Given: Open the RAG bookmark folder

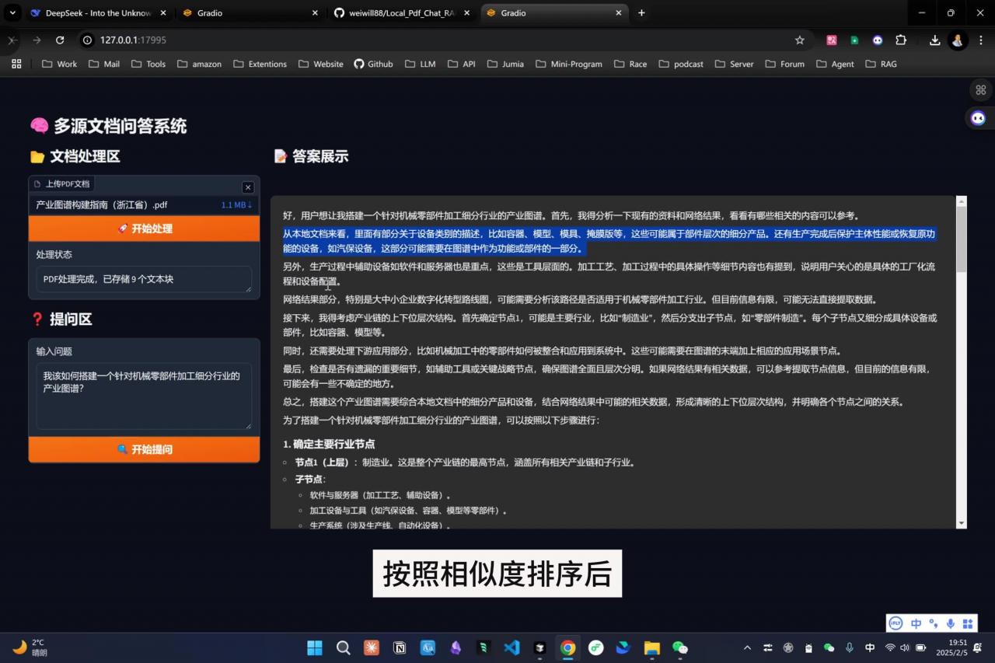Looking at the screenshot, I should point(882,64).
